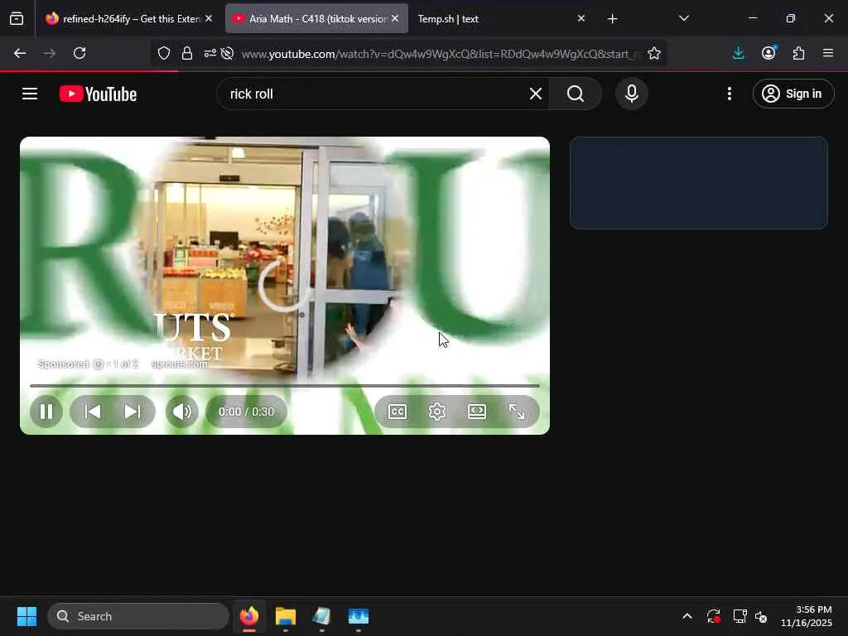This screenshot has height=636, width=848.
Task: Click the sync status tray icon
Action: [713, 616]
